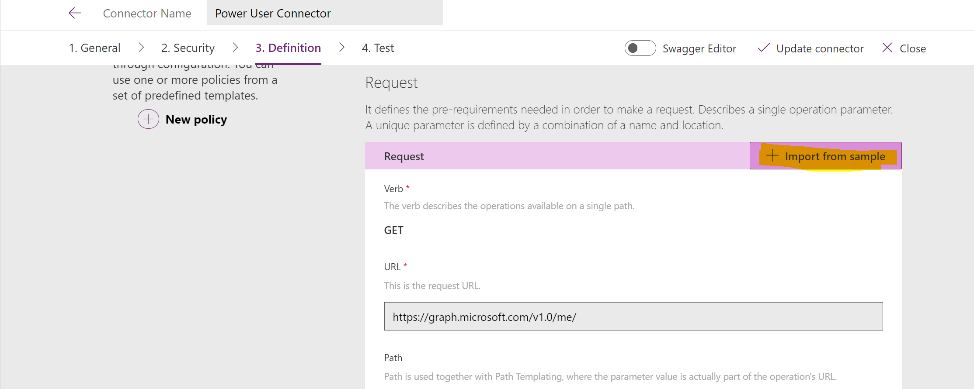Click the plus icon on Import from sample

[x=772, y=155]
